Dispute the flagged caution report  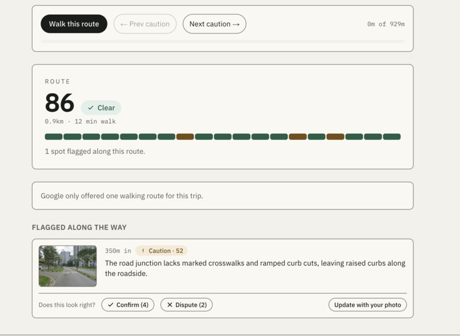[186, 305]
